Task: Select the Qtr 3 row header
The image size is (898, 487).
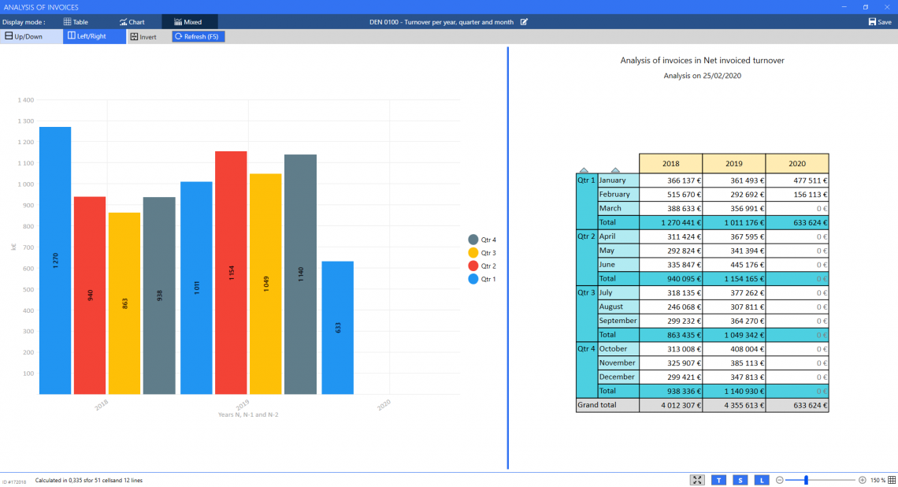Action: coord(586,314)
